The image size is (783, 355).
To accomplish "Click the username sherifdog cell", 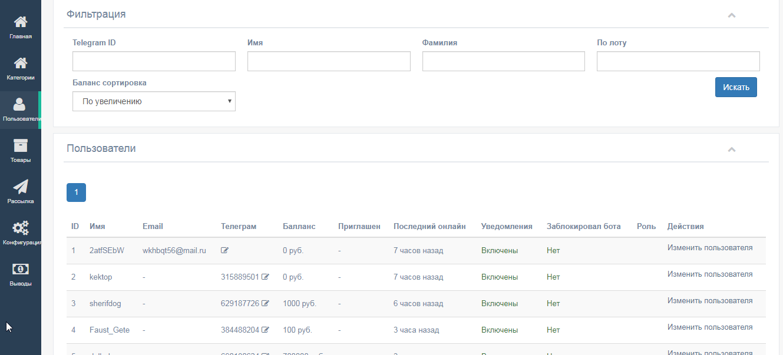I will click(x=105, y=303).
